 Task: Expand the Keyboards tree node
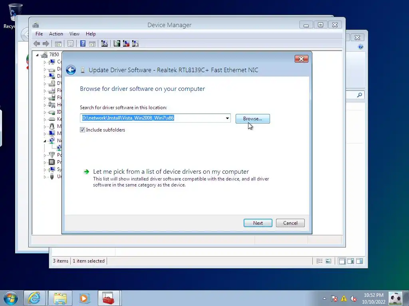(45, 120)
